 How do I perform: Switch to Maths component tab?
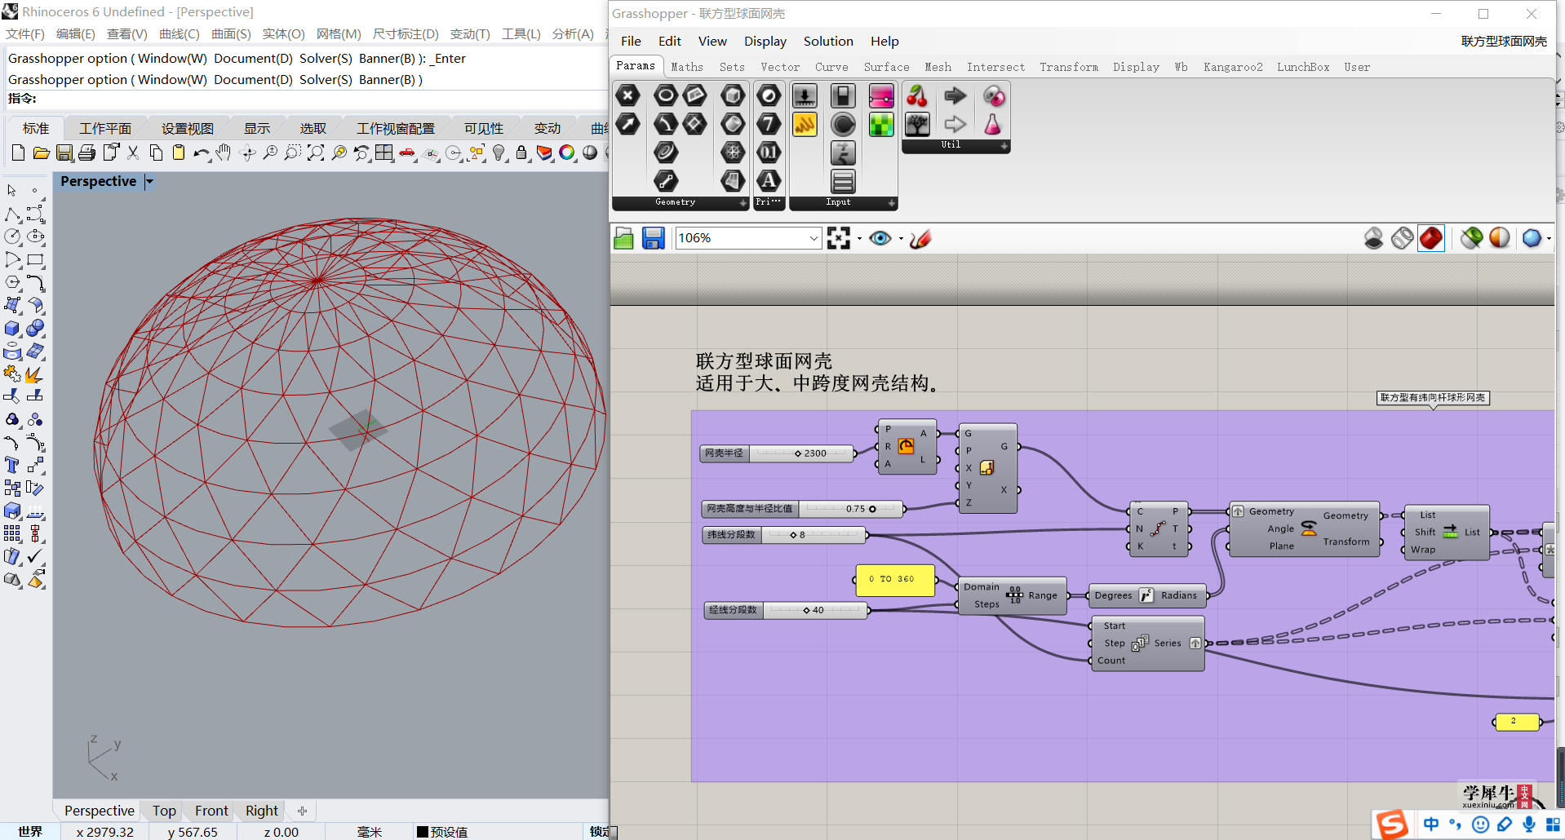(x=687, y=67)
